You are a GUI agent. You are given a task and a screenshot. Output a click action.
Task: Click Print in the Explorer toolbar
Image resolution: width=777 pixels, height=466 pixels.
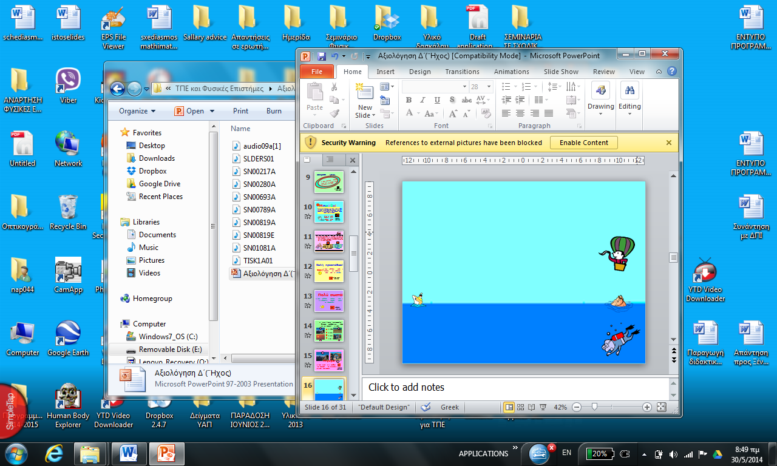[x=240, y=111]
